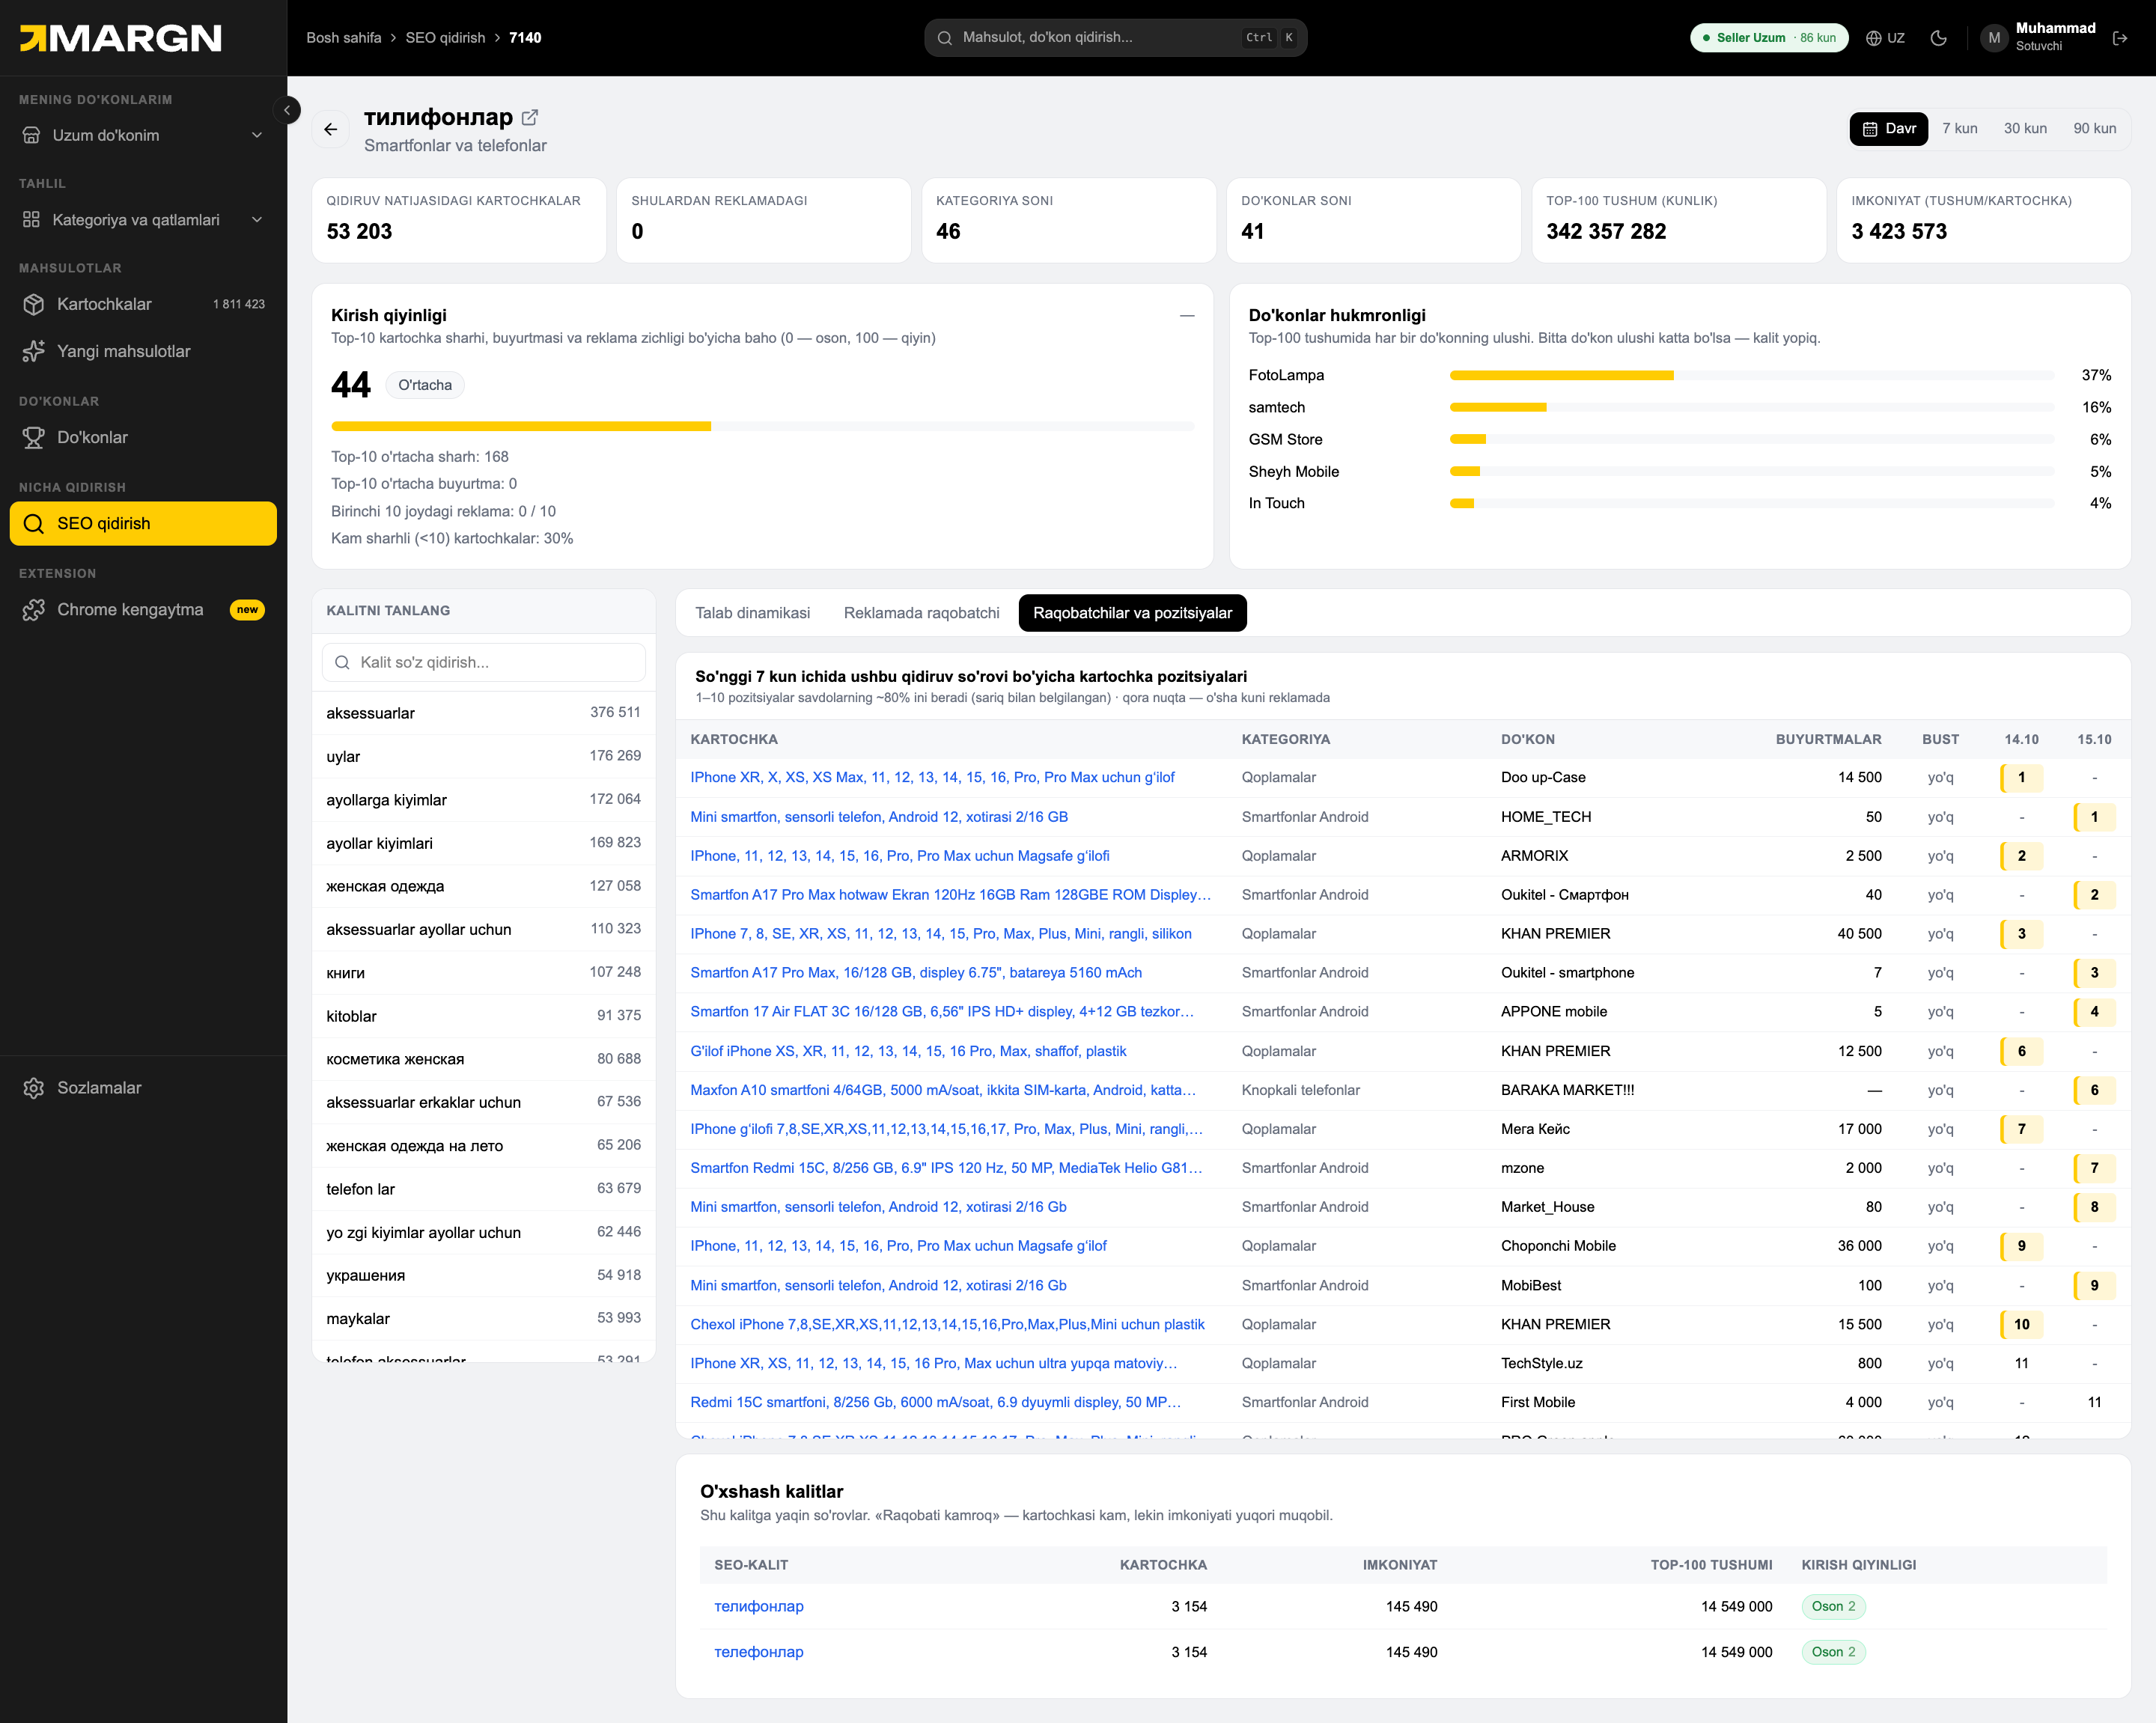This screenshot has width=2156, height=1723.
Task: Open Kartochkalar in the sidebar
Action: 144,304
